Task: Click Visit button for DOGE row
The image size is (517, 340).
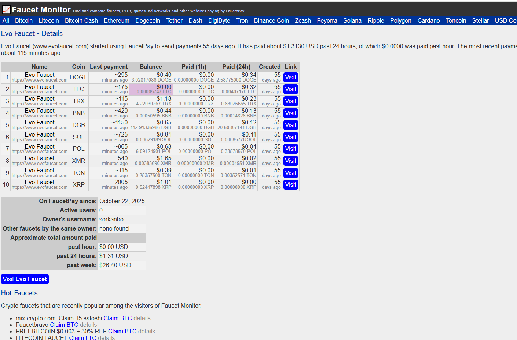Action: (290, 78)
